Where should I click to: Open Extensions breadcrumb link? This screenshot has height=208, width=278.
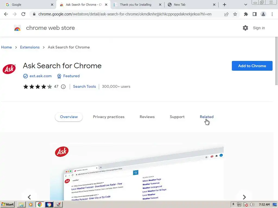coord(30,47)
